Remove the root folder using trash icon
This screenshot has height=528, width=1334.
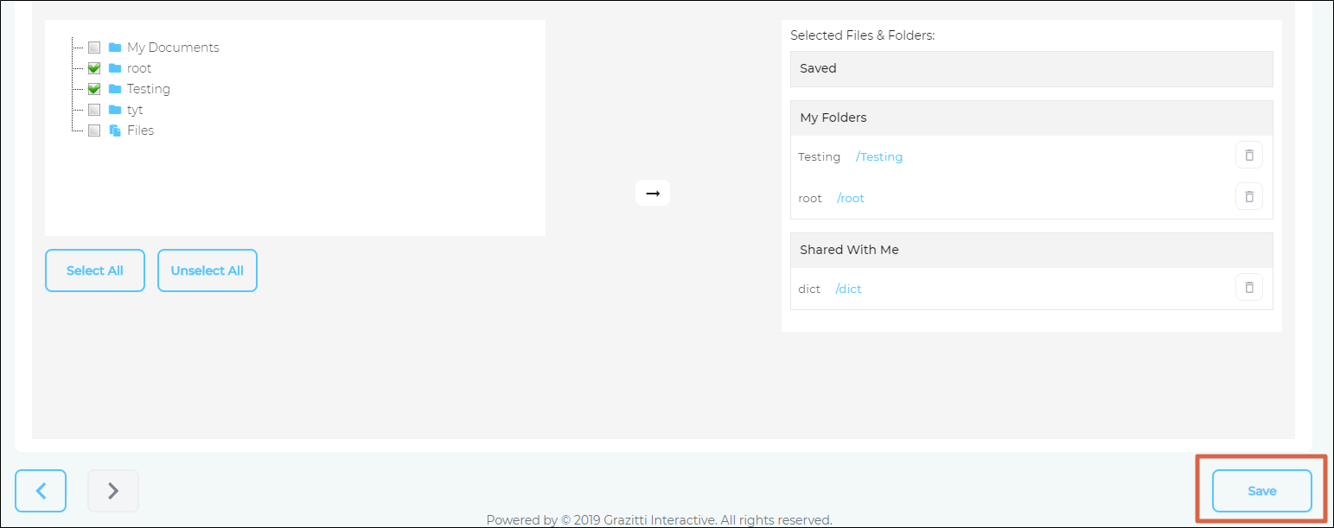pyautogui.click(x=1248, y=197)
